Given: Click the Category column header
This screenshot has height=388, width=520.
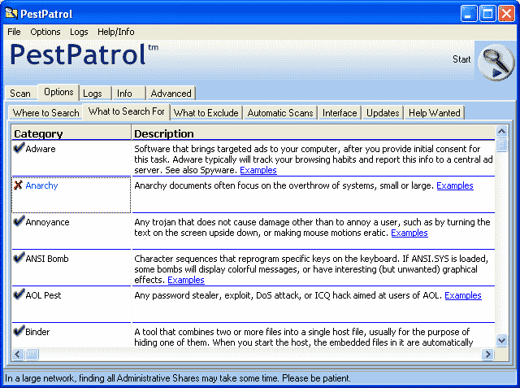Looking at the screenshot, I should [71, 133].
